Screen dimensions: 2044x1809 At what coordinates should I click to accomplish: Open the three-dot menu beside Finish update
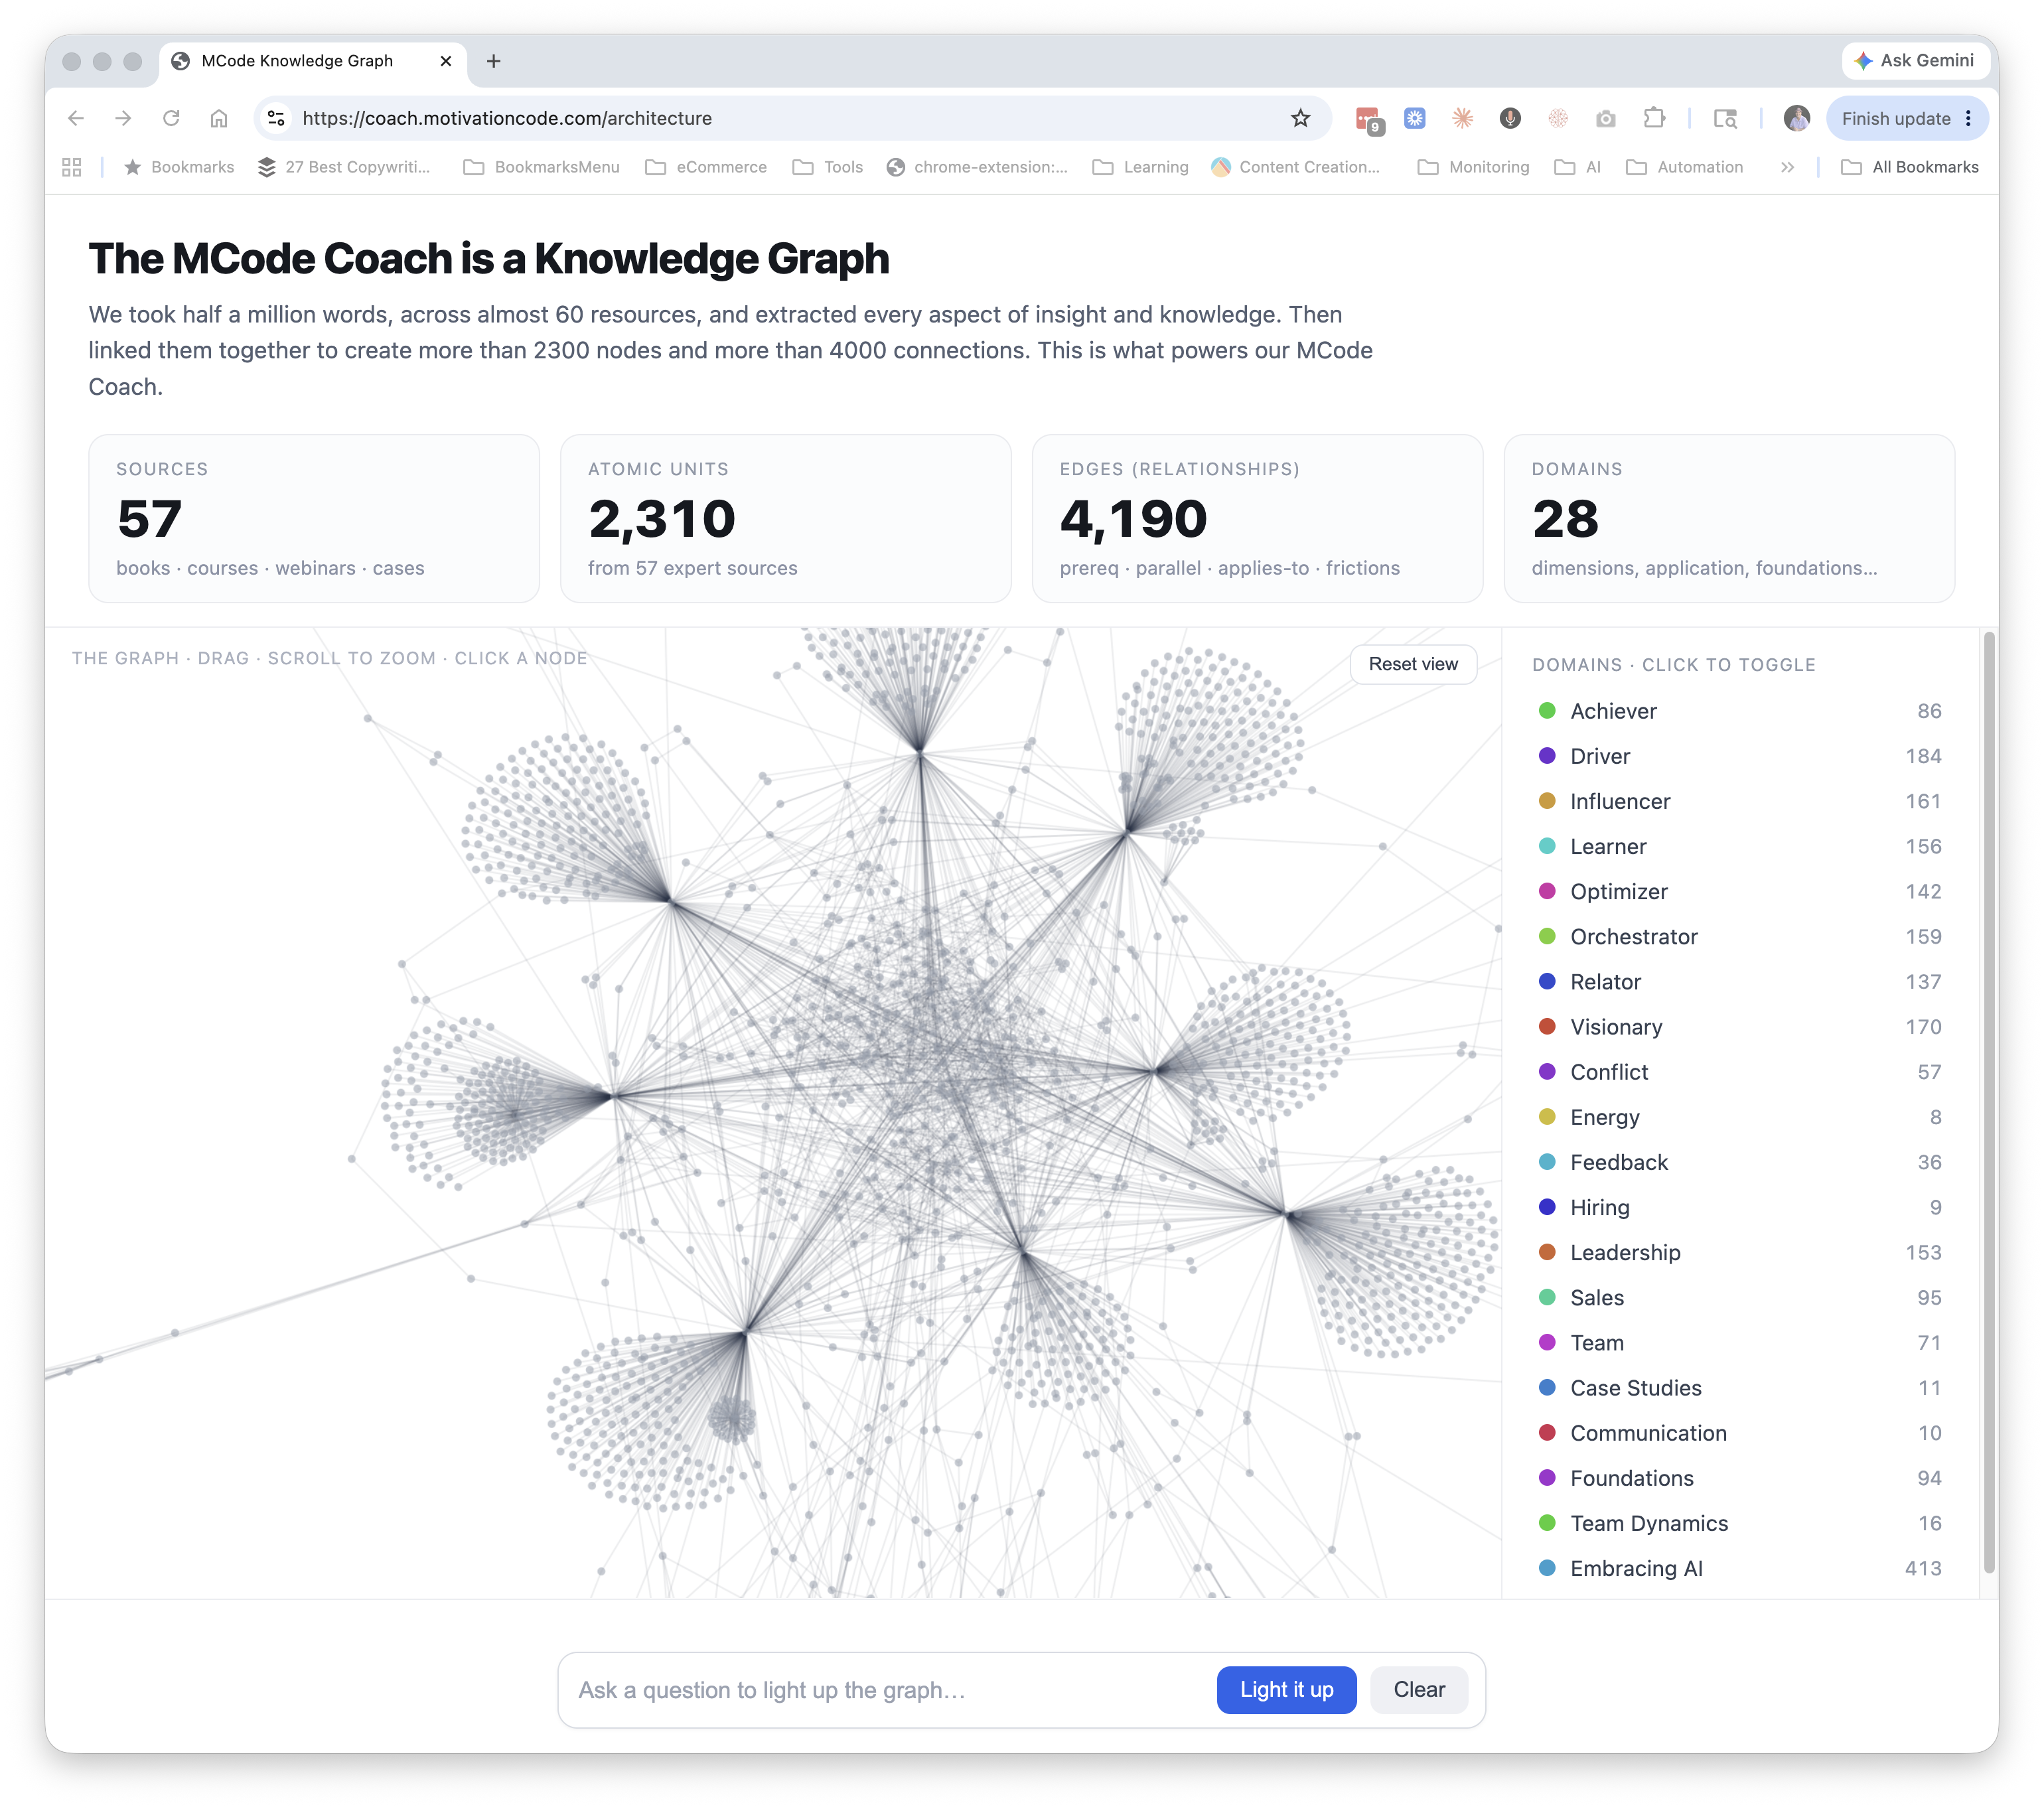1968,118
